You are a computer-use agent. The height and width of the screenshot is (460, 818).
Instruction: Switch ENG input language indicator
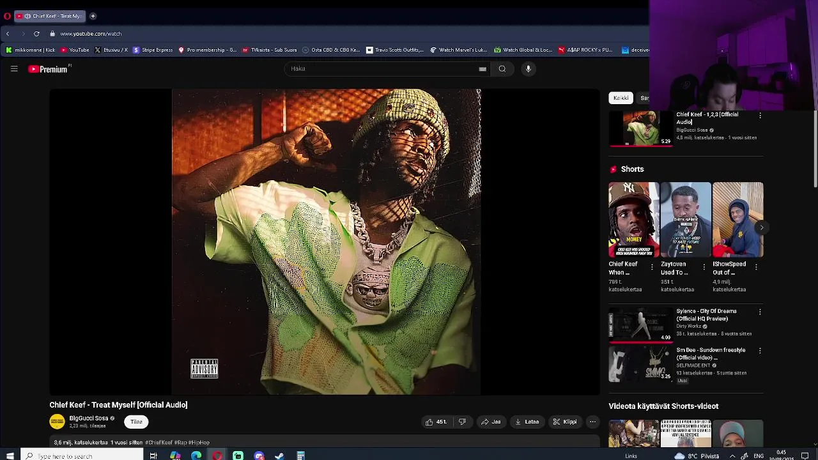click(759, 456)
